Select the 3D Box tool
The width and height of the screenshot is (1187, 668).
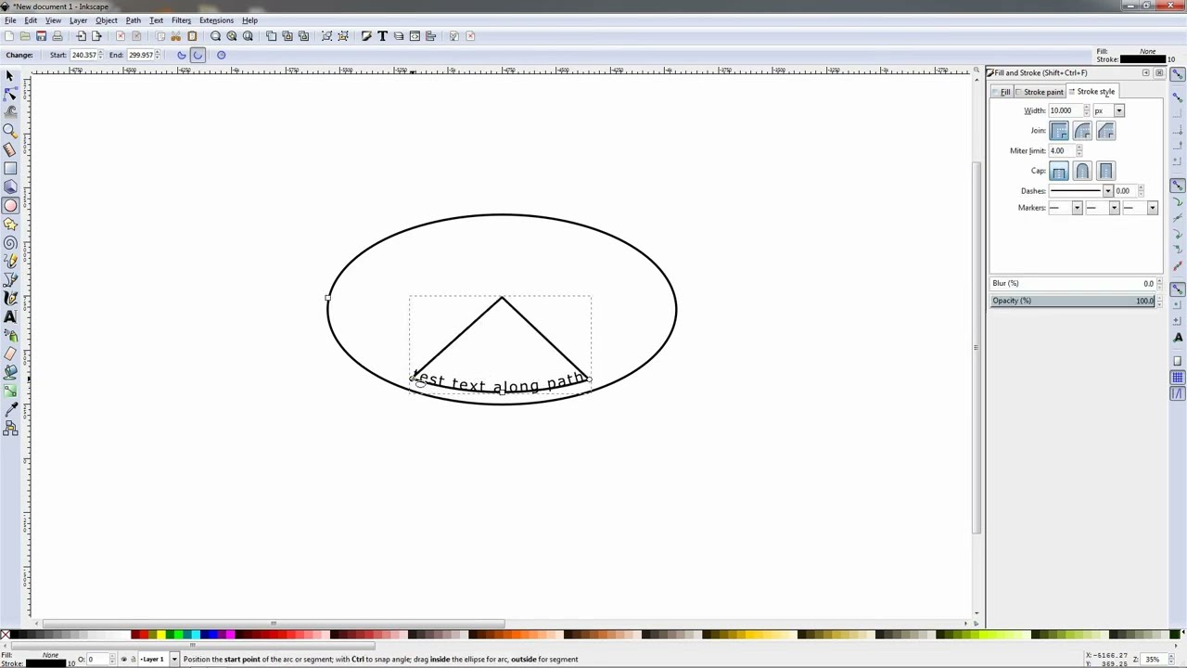click(x=10, y=186)
